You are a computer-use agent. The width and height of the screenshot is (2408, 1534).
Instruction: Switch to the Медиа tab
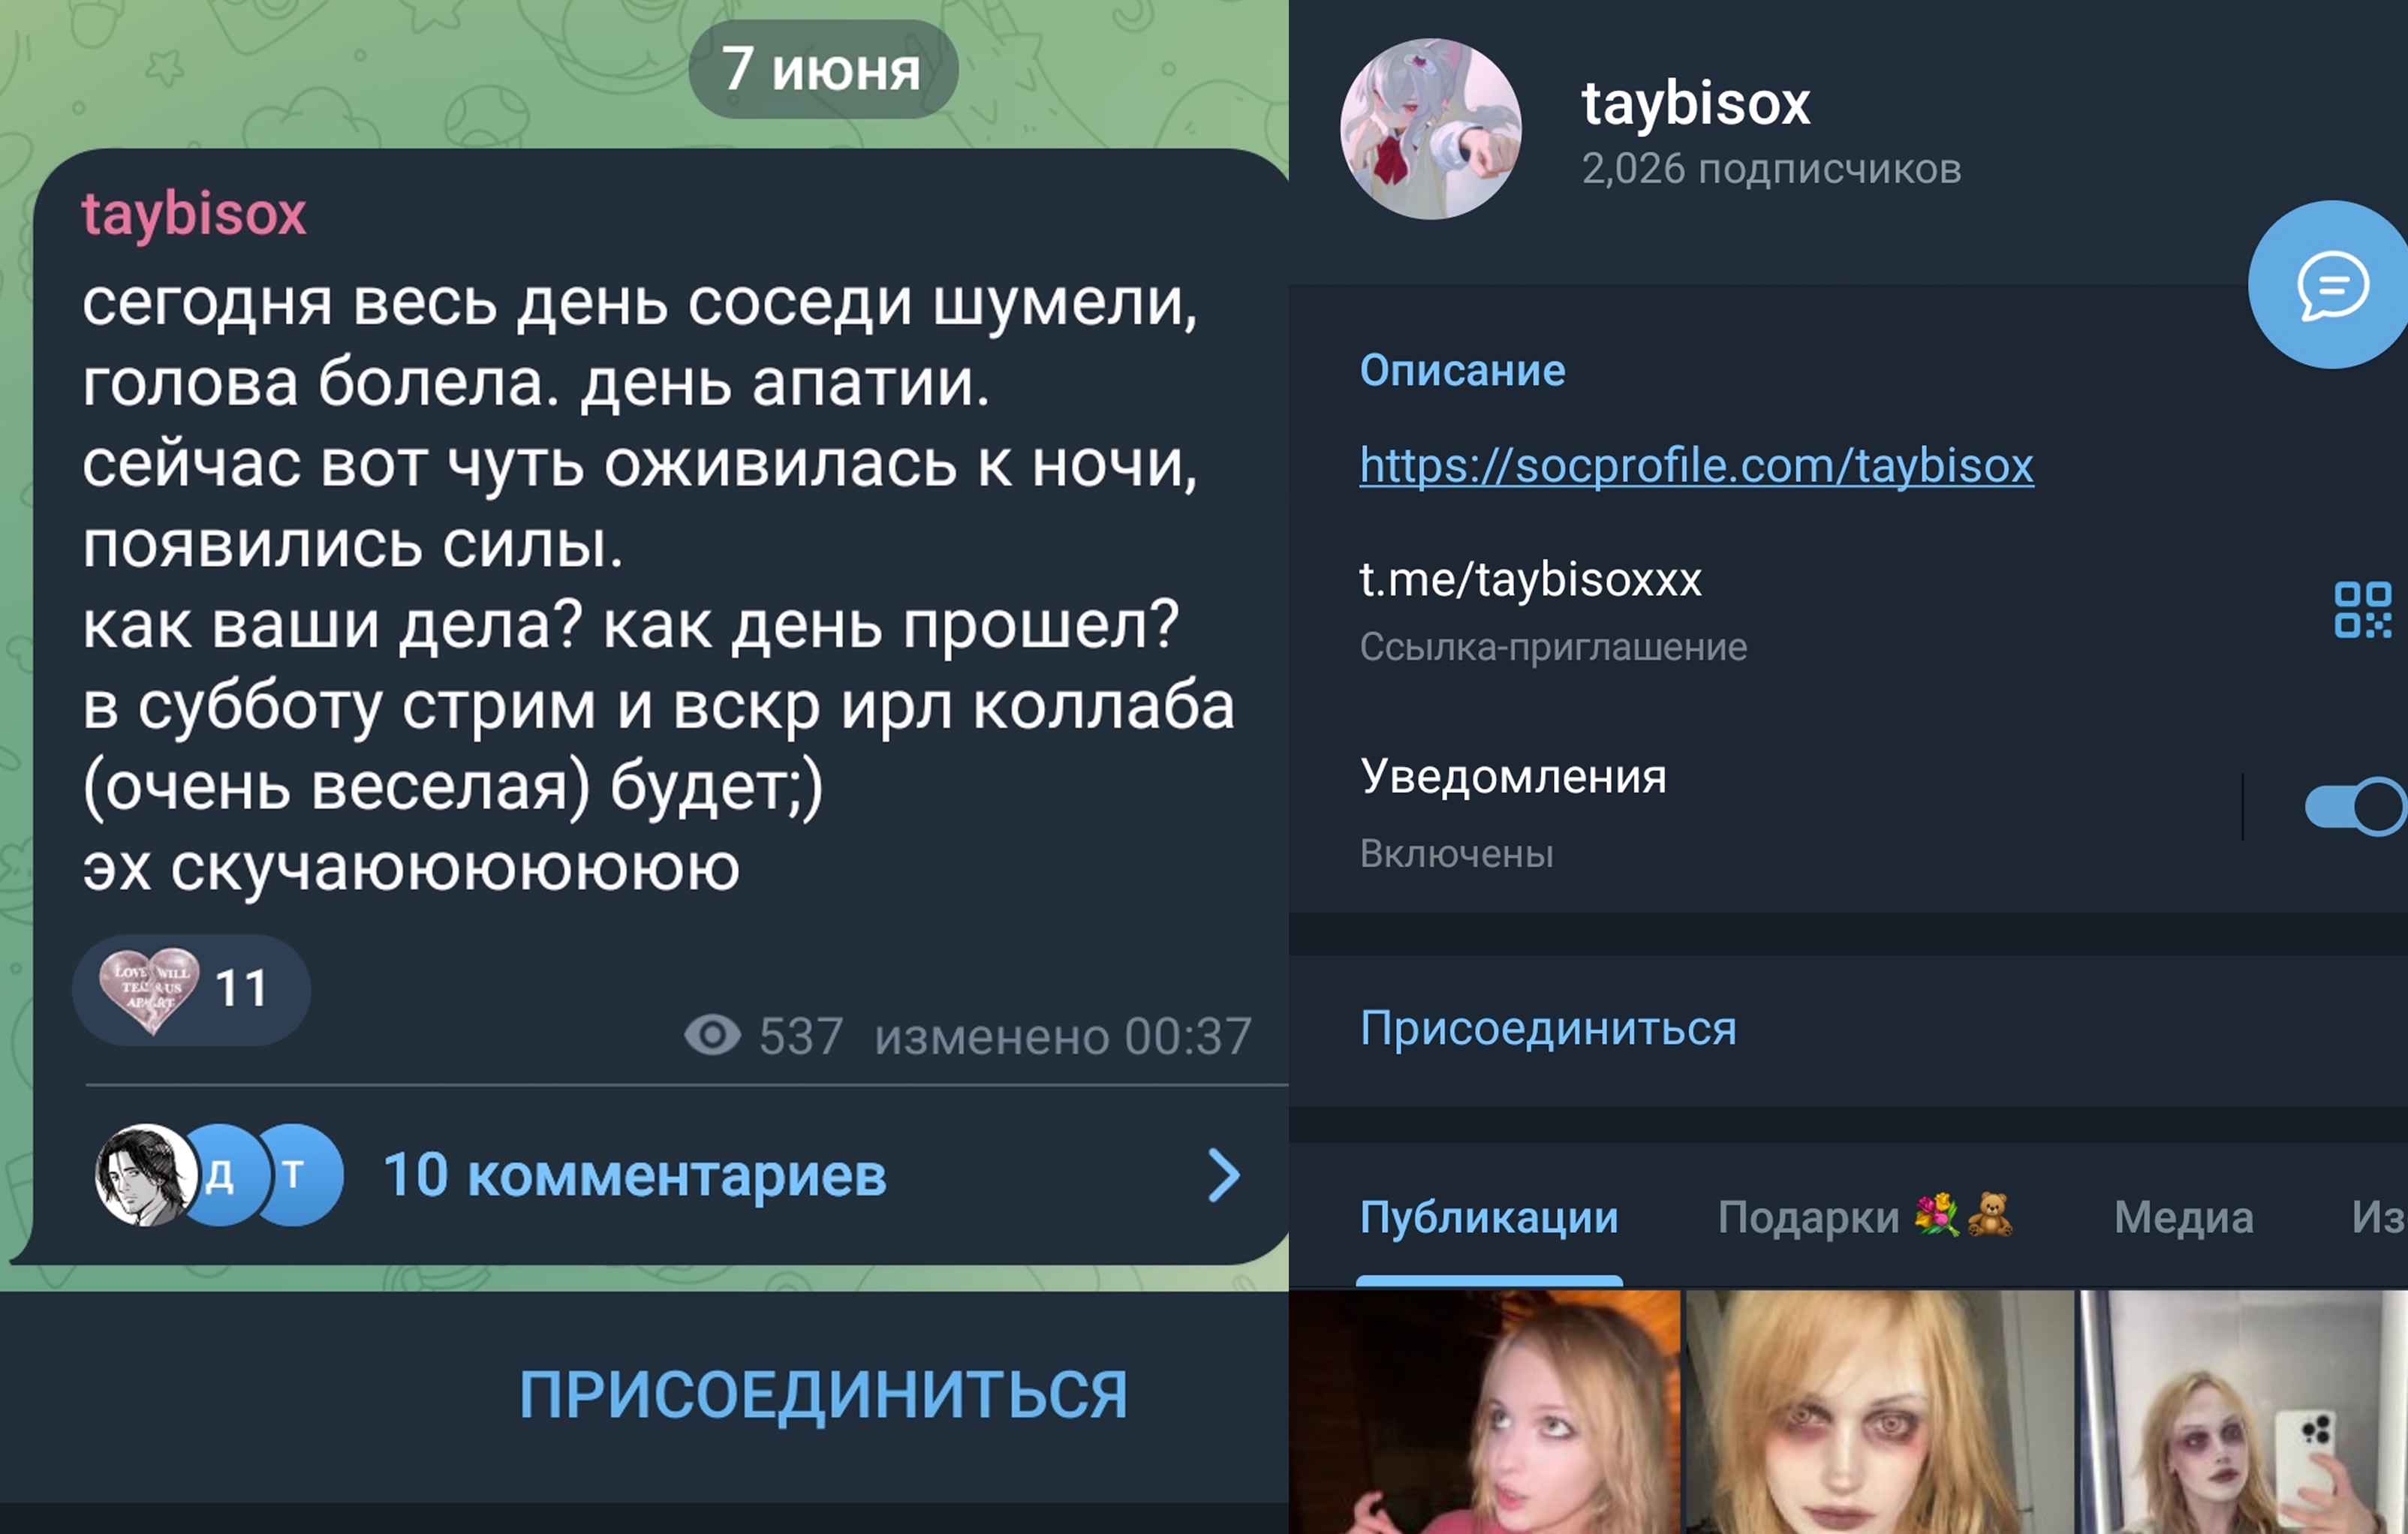pos(2184,1218)
